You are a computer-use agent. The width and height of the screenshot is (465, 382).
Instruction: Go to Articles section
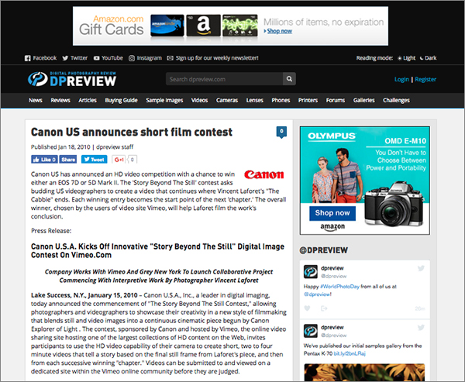pyautogui.click(x=88, y=100)
